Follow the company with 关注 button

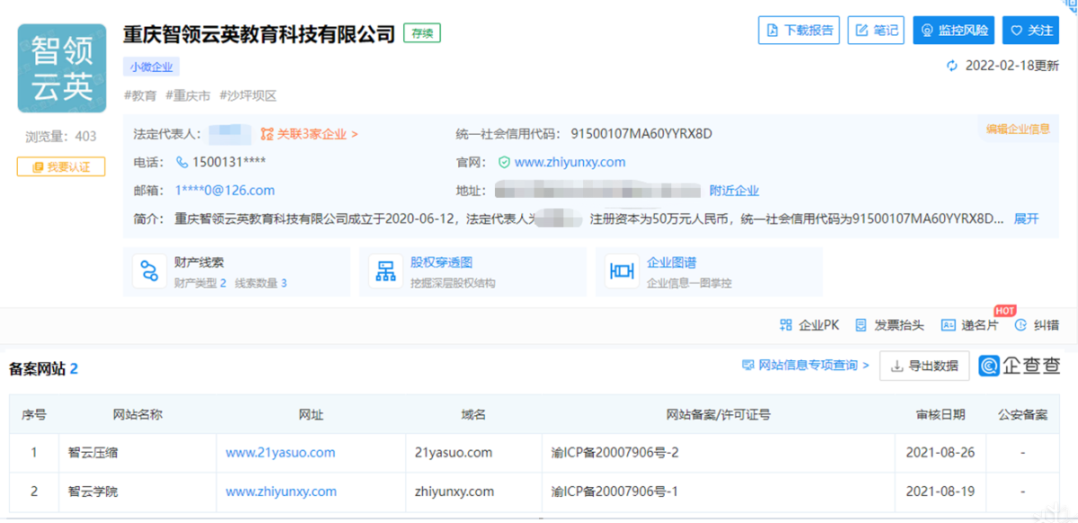(1031, 30)
